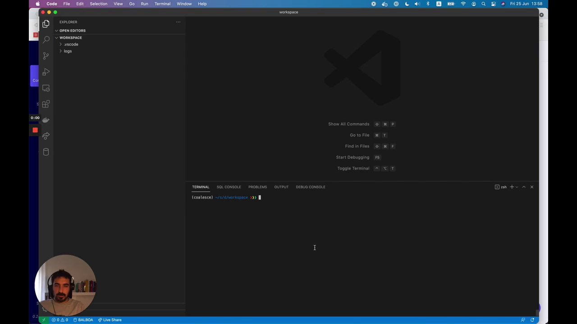Image resolution: width=577 pixels, height=324 pixels.
Task: Open the Terminal menu in menu bar
Action: click(162, 4)
